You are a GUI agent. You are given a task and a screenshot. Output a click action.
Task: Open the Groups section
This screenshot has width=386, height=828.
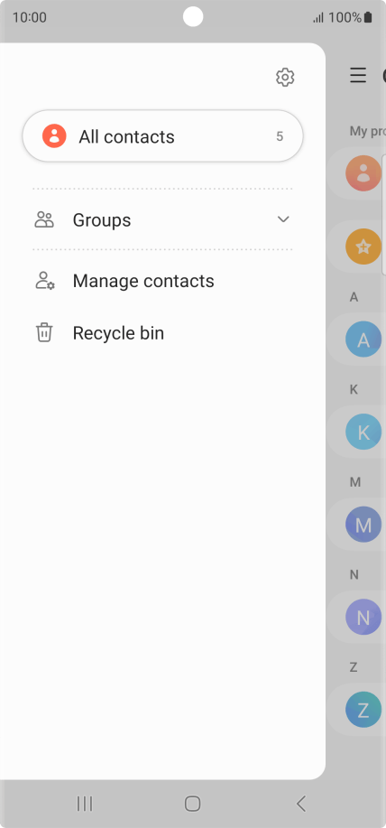162,219
